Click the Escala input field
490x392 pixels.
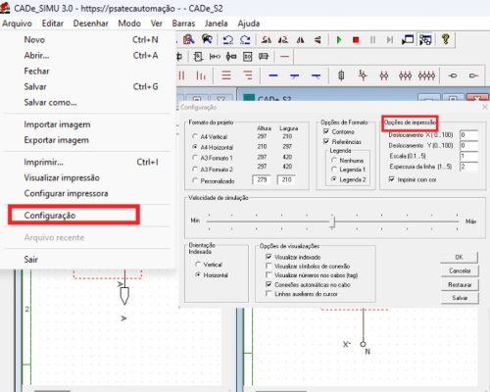point(468,156)
